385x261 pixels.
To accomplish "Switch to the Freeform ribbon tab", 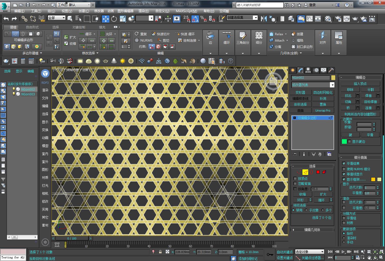I will click(32, 27).
